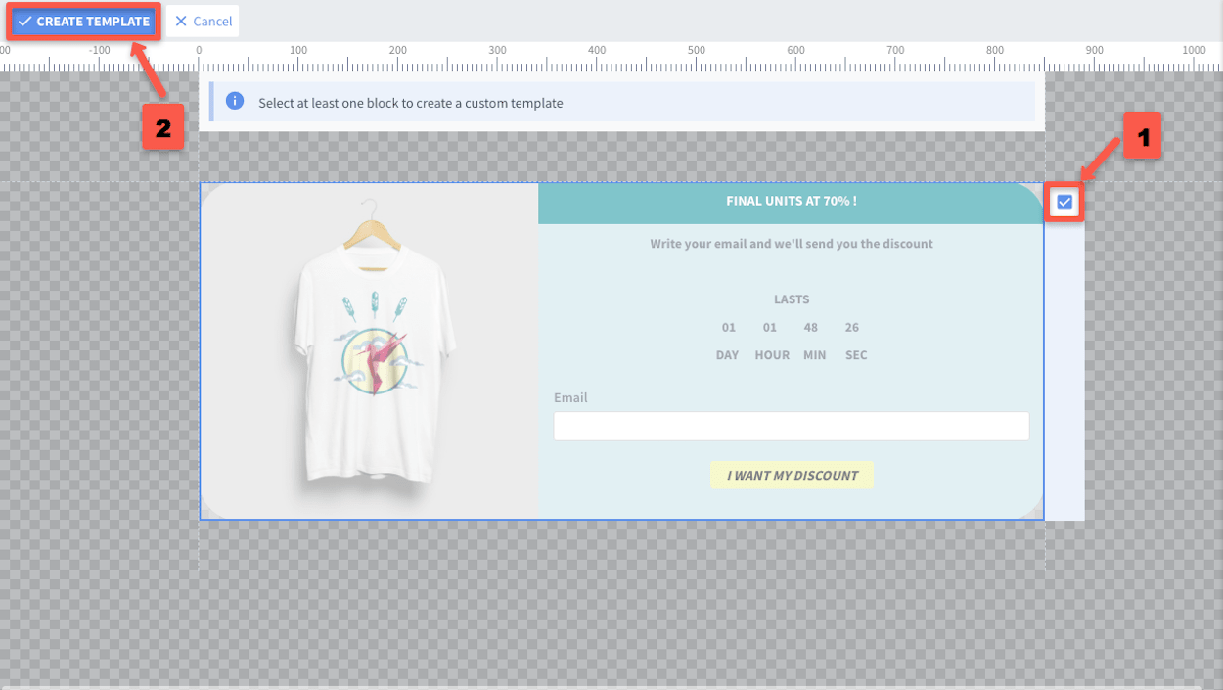The image size is (1223, 690).
Task: Click the blue info icon
Action: [235, 101]
